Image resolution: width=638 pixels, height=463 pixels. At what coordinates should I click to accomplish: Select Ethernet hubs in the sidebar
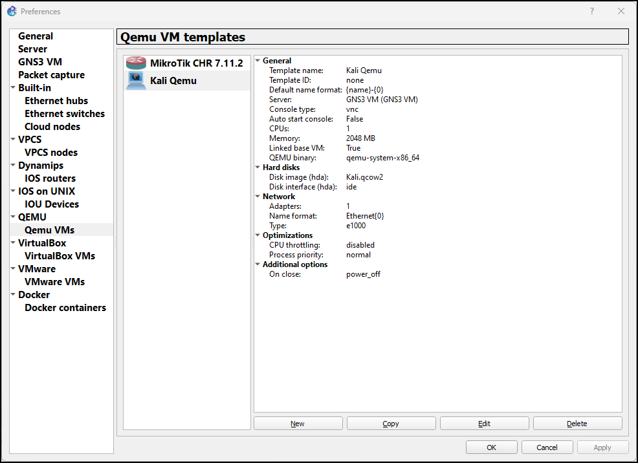[x=56, y=101]
